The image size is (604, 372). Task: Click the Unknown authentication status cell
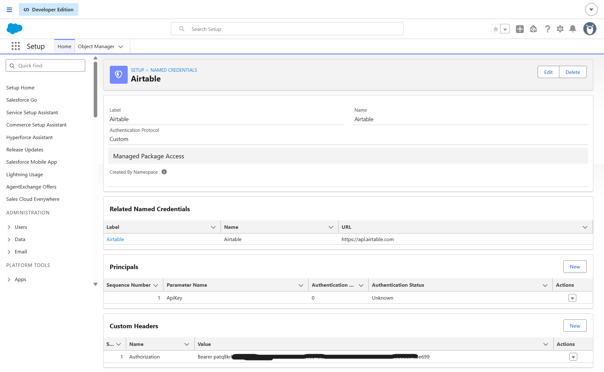point(383,298)
